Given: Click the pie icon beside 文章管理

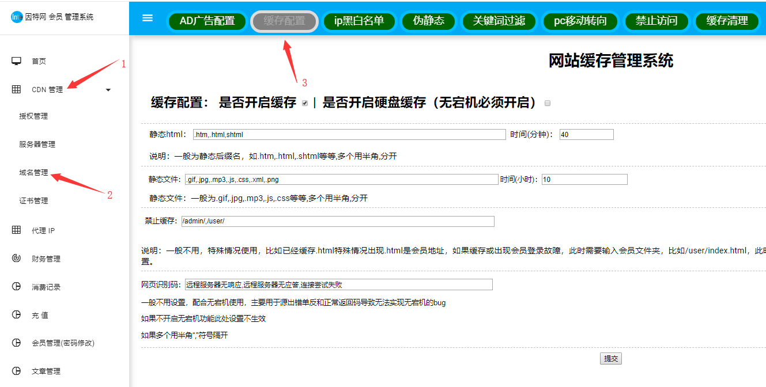Looking at the screenshot, I should coord(17,371).
